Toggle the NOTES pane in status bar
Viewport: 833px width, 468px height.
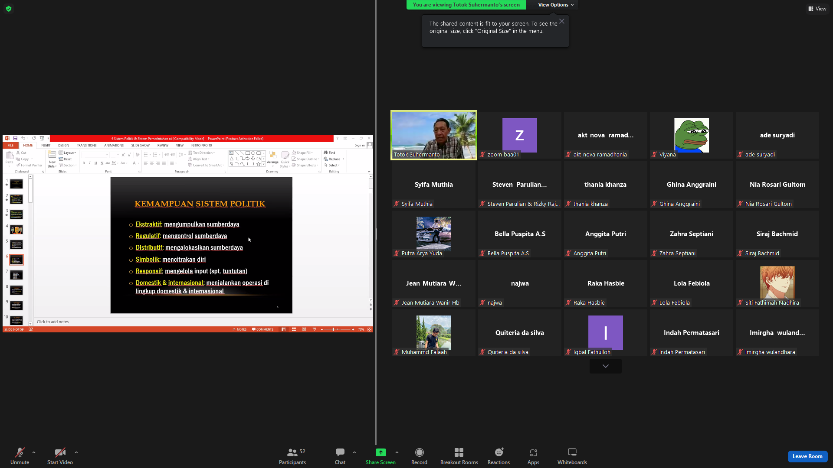pos(239,330)
